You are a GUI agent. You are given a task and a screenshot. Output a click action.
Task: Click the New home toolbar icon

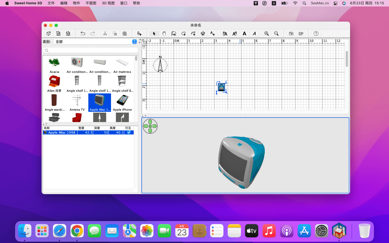(49, 33)
